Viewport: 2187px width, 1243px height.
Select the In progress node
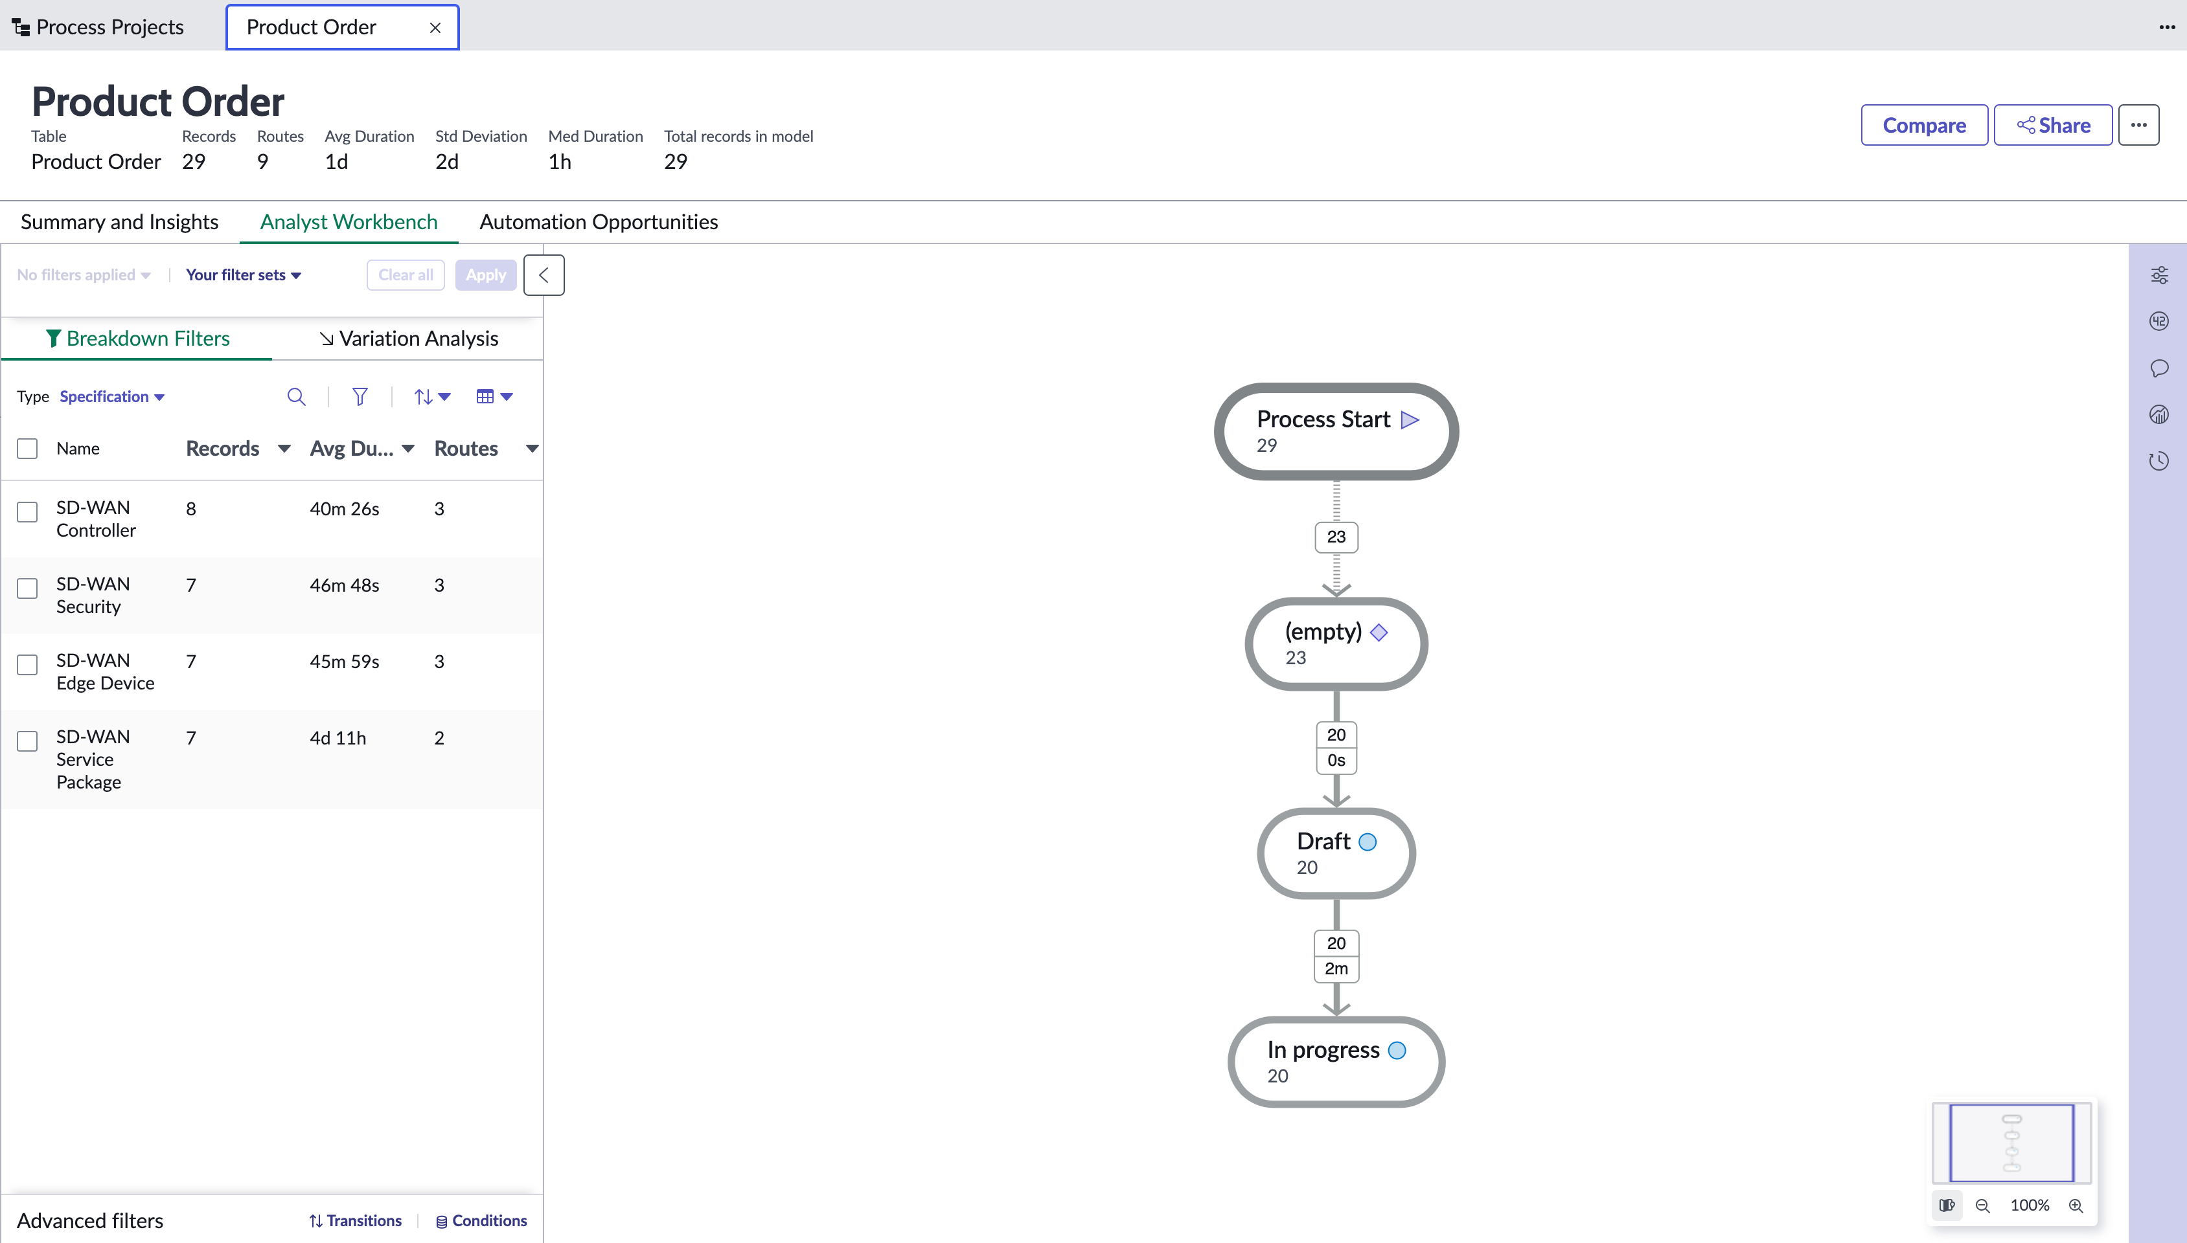point(1336,1062)
